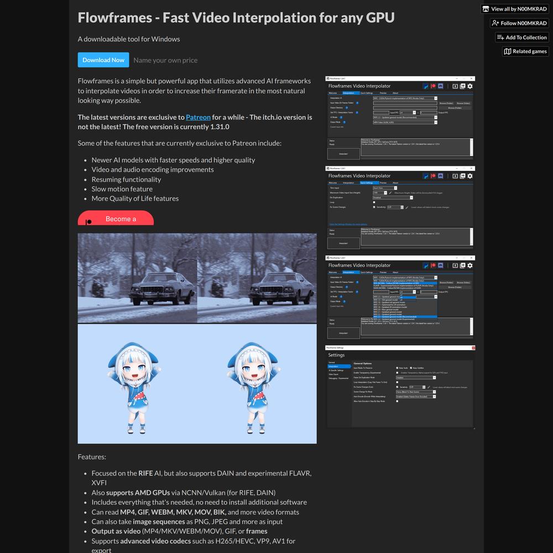Click the 'Output as video' bullet
The width and height of the screenshot is (553, 553).
click(x=179, y=531)
